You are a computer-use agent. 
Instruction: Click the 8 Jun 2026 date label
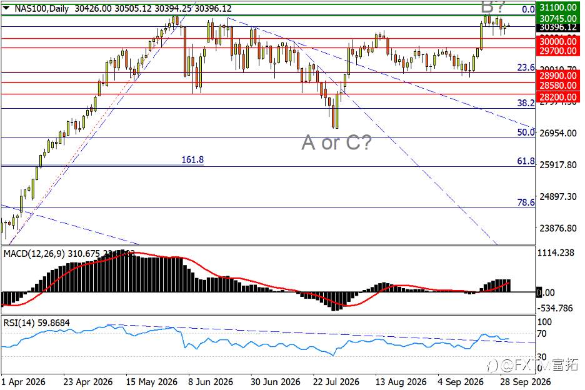pyautogui.click(x=211, y=382)
